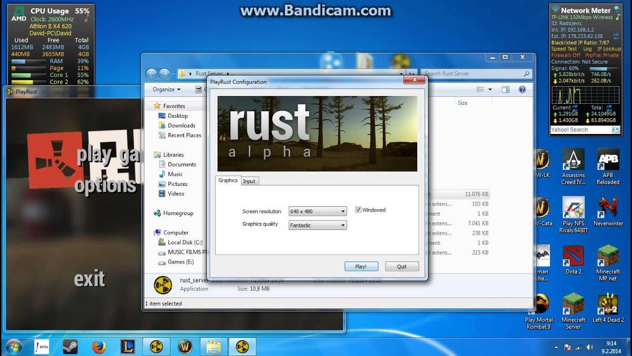This screenshot has width=632, height=356.
Task: Open Steam from the taskbar
Action: (x=71, y=347)
